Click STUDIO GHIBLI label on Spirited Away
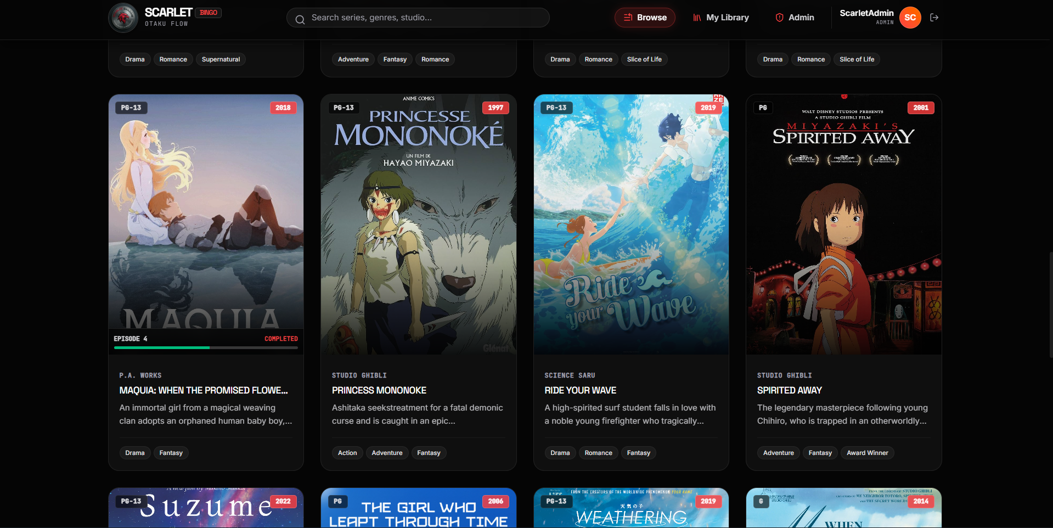Viewport: 1053px width, 528px height. [785, 375]
